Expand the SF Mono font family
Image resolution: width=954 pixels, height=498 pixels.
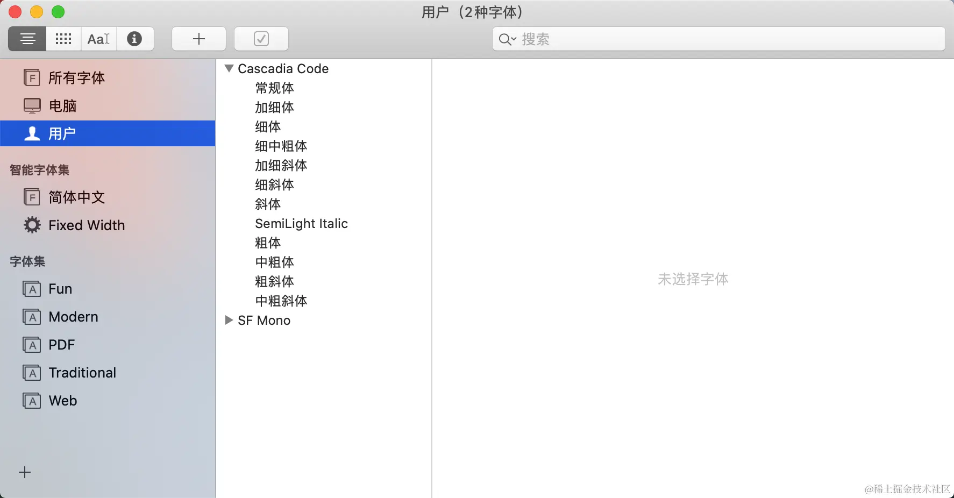229,320
